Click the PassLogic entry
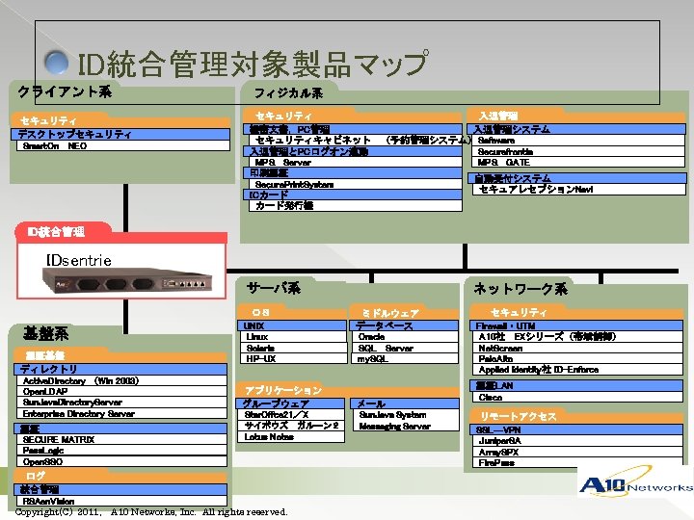Image resolution: width=694 pixels, height=520 pixels. pos(122,451)
